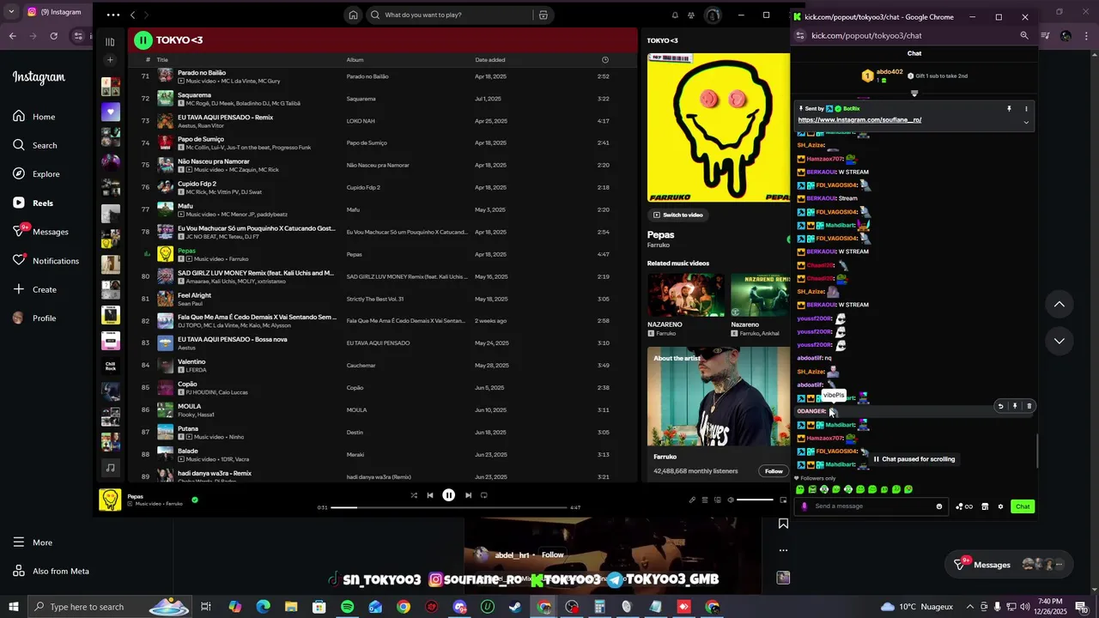Screen dimensions: 1099x618
Task: Expand the gift leaderboard arrow under abdo402
Action: 914,94
